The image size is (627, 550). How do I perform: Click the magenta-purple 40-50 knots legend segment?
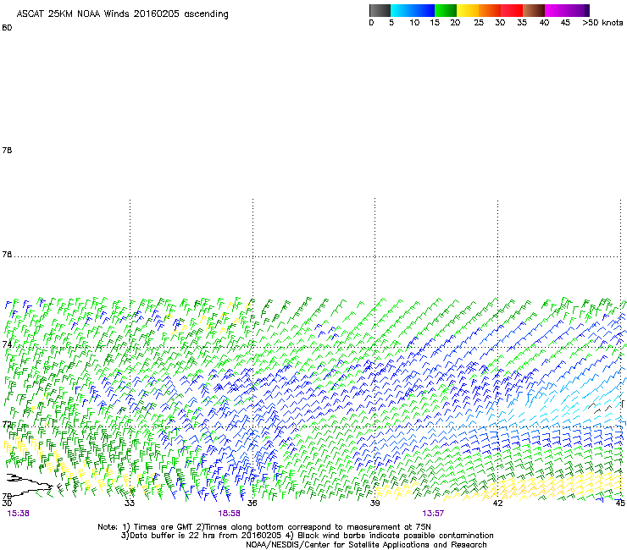[567, 10]
